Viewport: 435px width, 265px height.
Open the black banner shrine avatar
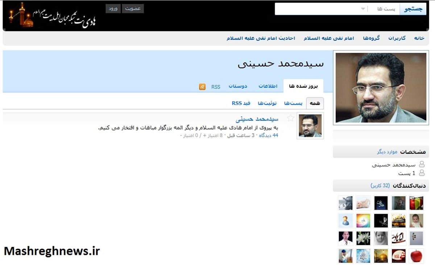(x=399, y=221)
